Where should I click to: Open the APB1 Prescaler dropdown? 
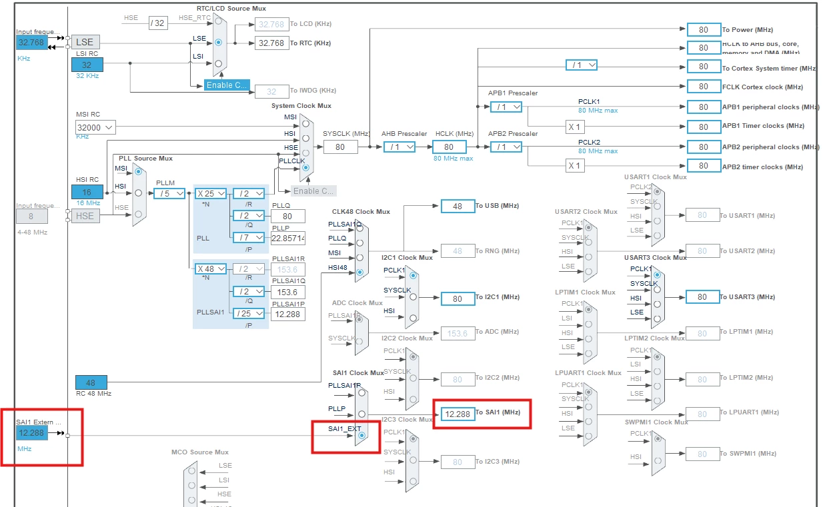pos(506,107)
